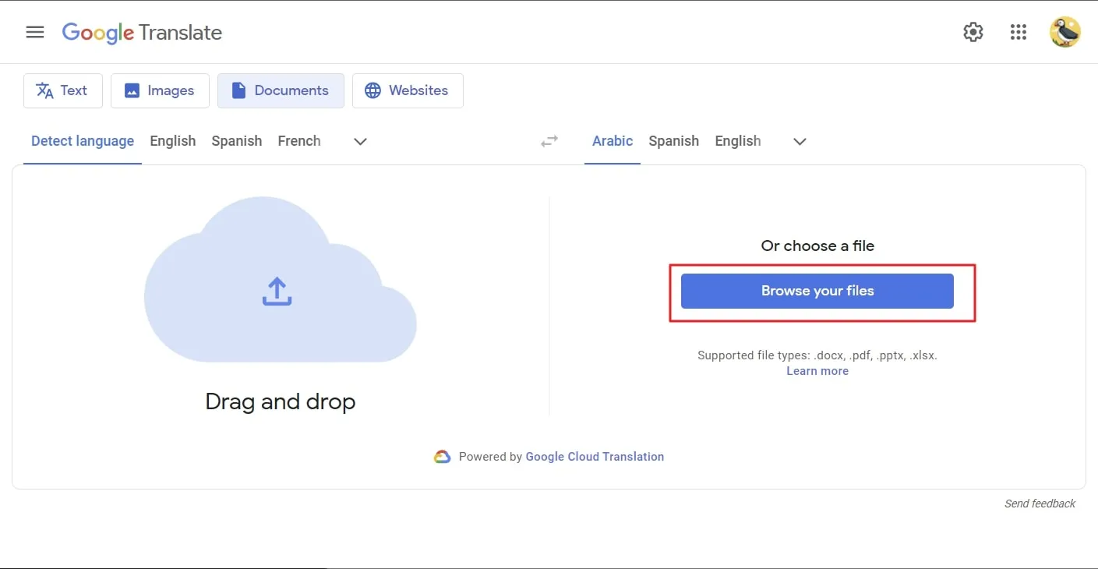Select the Images translation mode icon

130,90
